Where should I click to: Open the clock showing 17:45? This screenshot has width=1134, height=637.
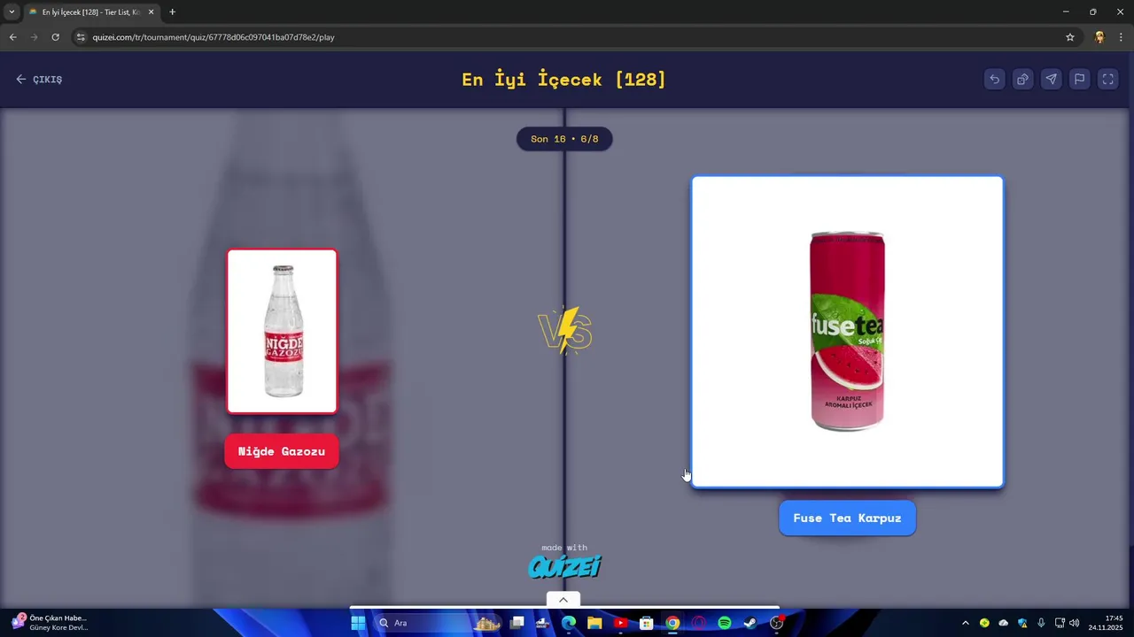click(1107, 623)
